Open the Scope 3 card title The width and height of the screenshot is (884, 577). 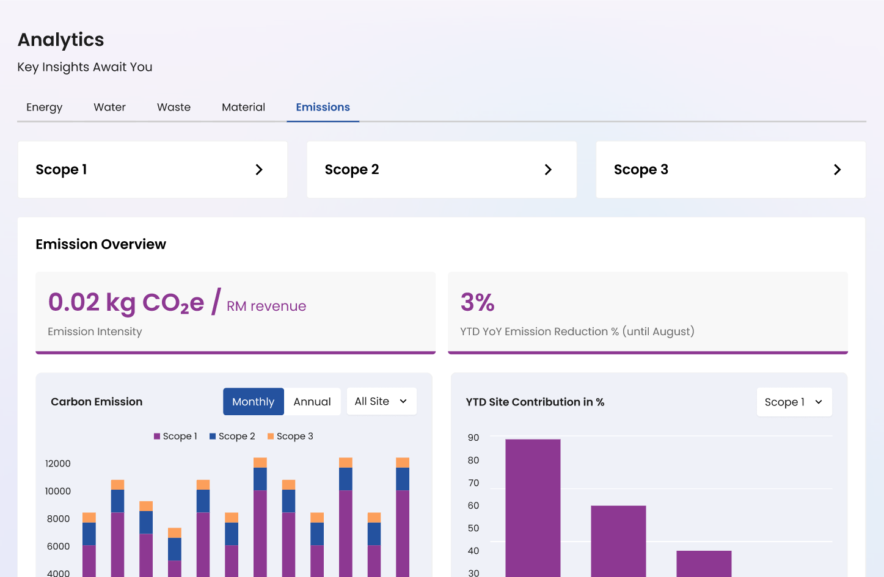pos(641,170)
